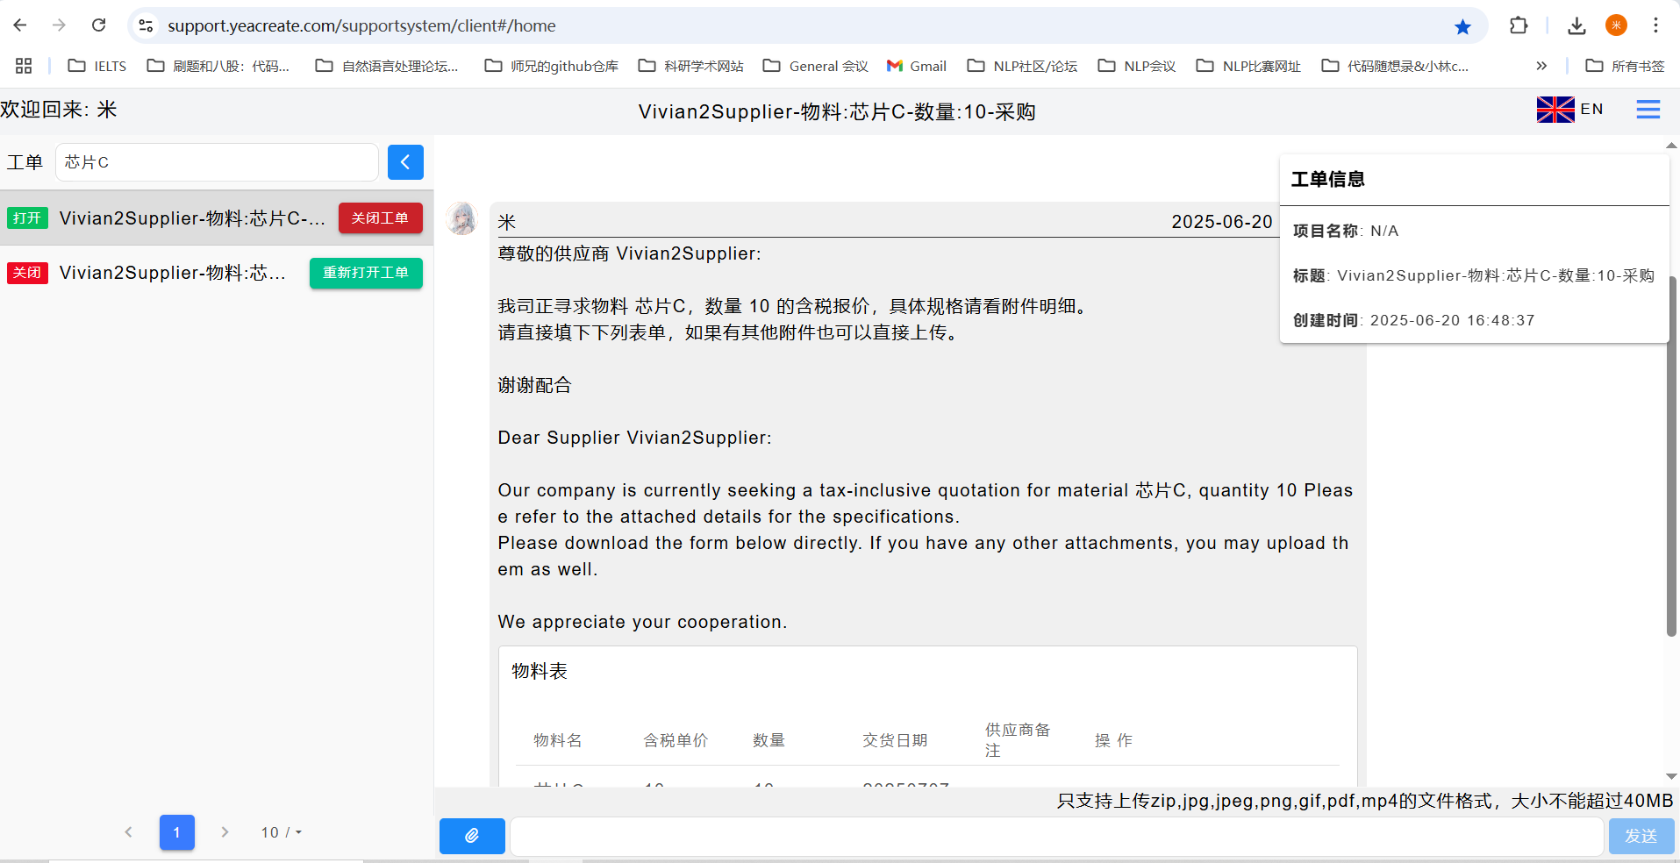Click the paperclip attachment upload button
This screenshot has width=1680, height=863.
click(x=472, y=836)
